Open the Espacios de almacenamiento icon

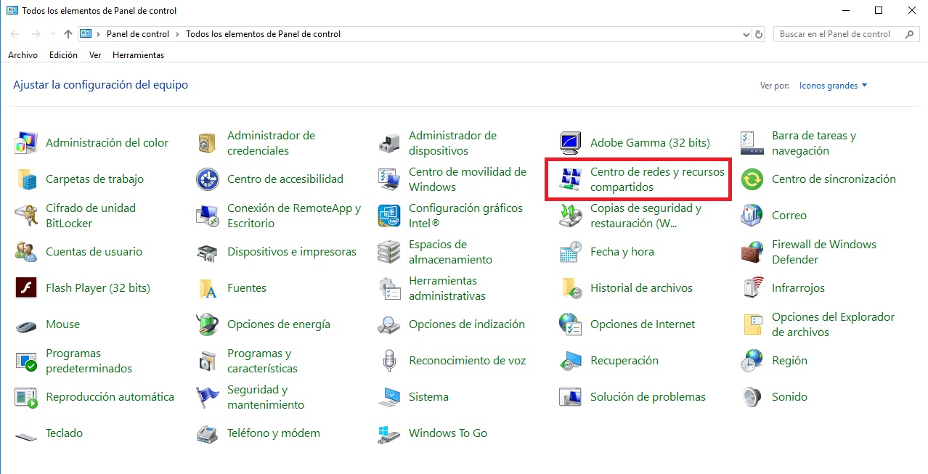click(x=389, y=252)
